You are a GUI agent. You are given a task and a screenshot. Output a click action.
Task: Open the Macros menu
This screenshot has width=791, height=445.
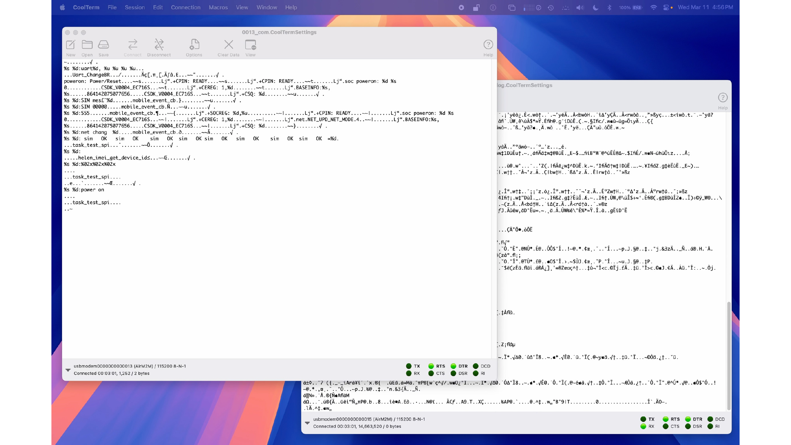coord(218,7)
